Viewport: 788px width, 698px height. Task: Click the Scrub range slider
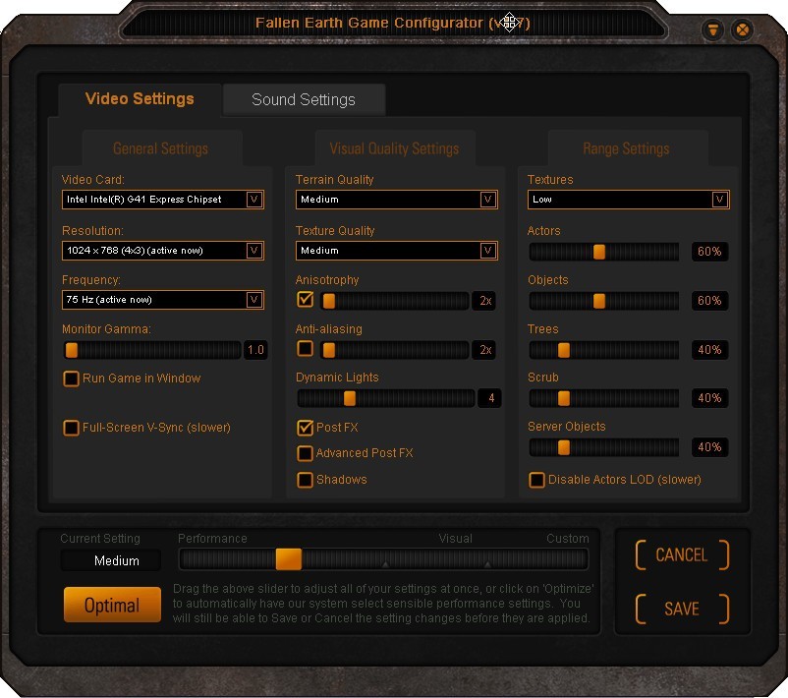pyautogui.click(x=604, y=398)
